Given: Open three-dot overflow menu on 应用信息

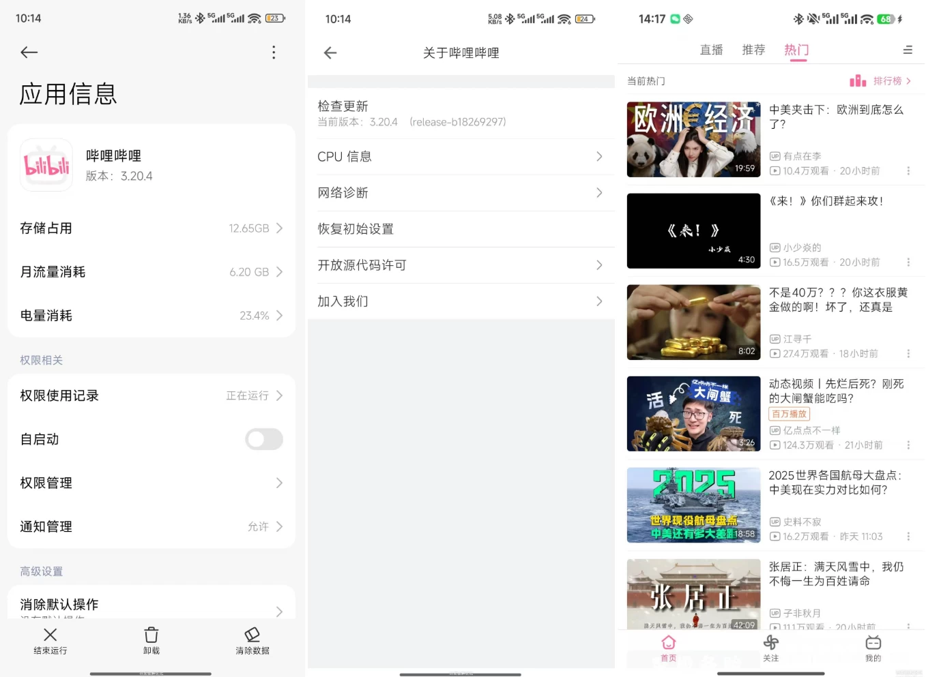Looking at the screenshot, I should [274, 52].
